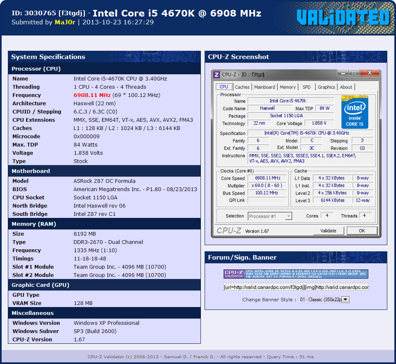Click the VRAM Size 128 MB value
The image size is (396, 364).
tap(83, 303)
